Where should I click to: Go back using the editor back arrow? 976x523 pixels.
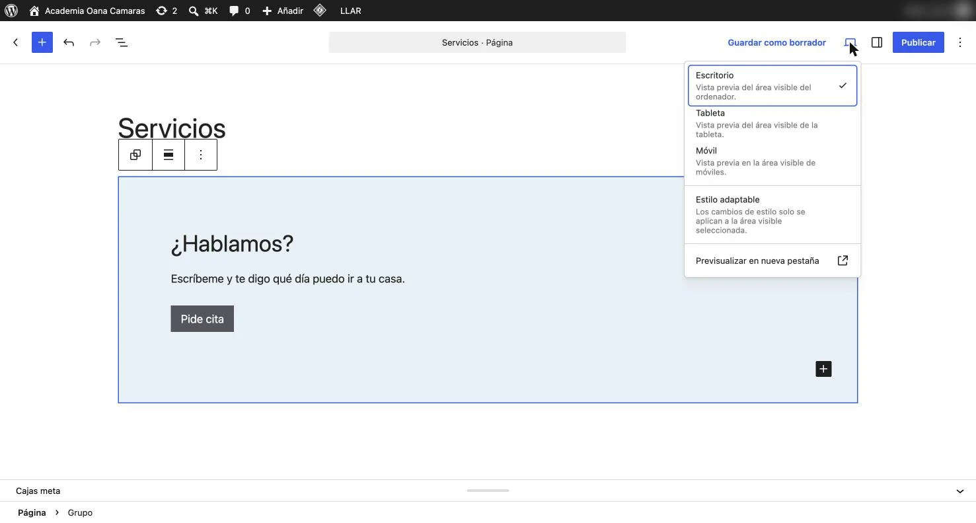pos(16,42)
